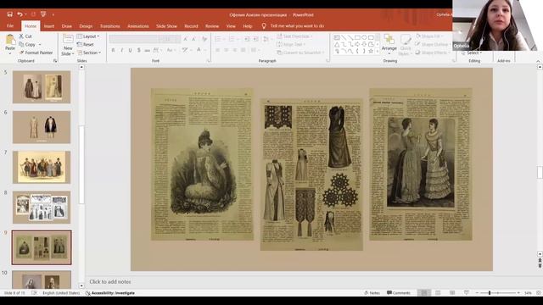Open the Paste options arrow
The width and height of the screenshot is (543, 305).
point(10,53)
